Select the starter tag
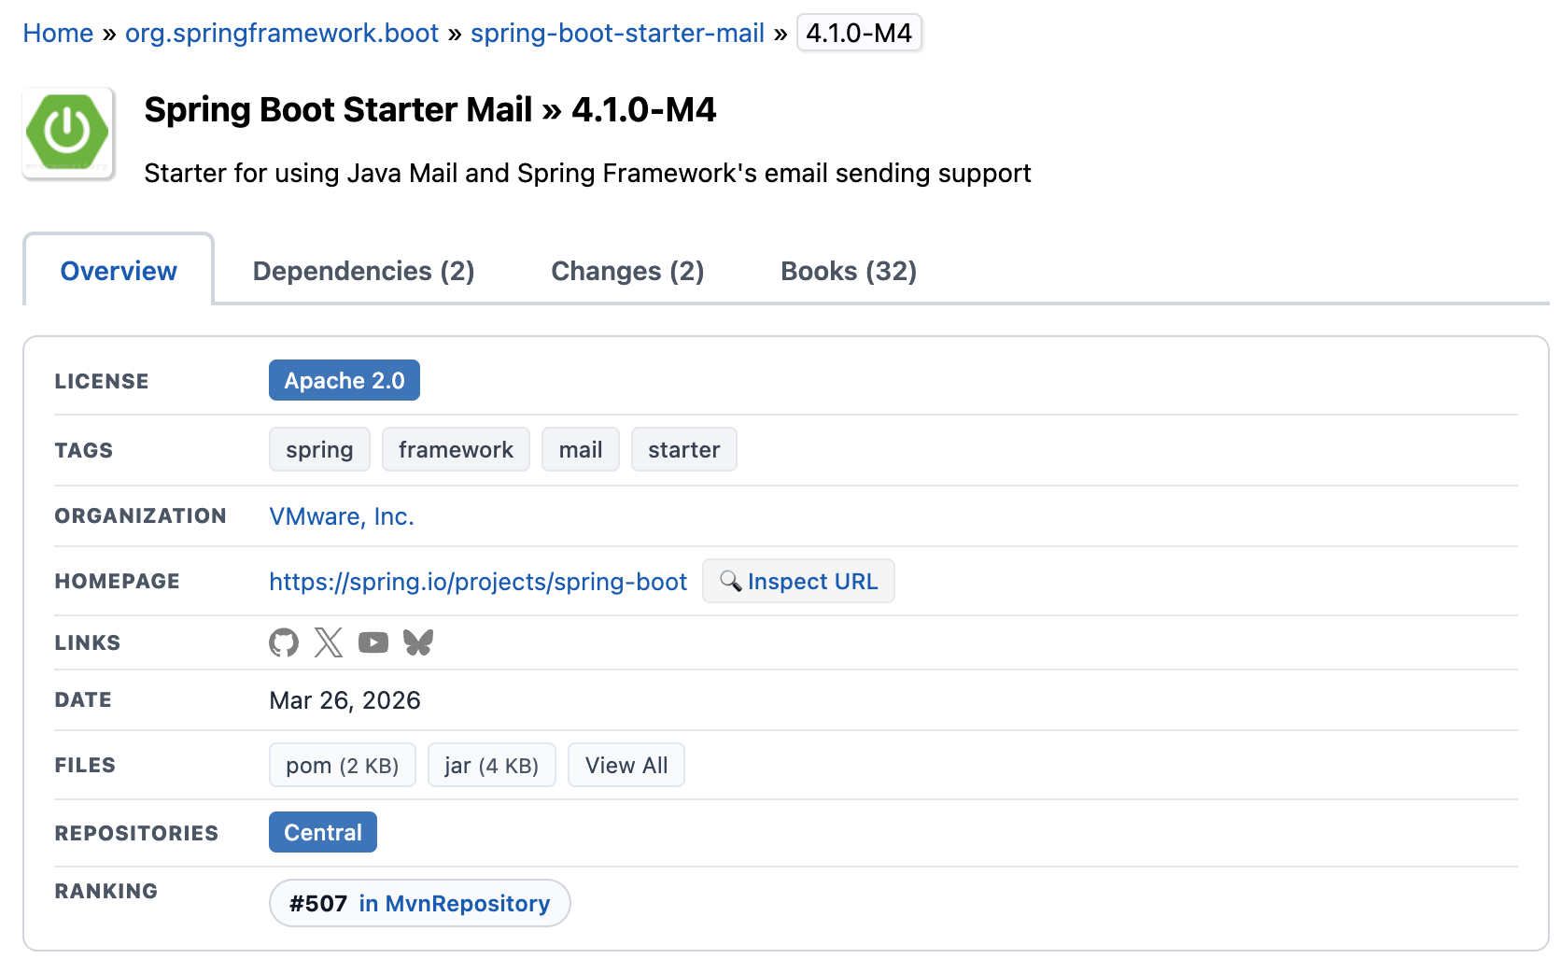 click(684, 449)
